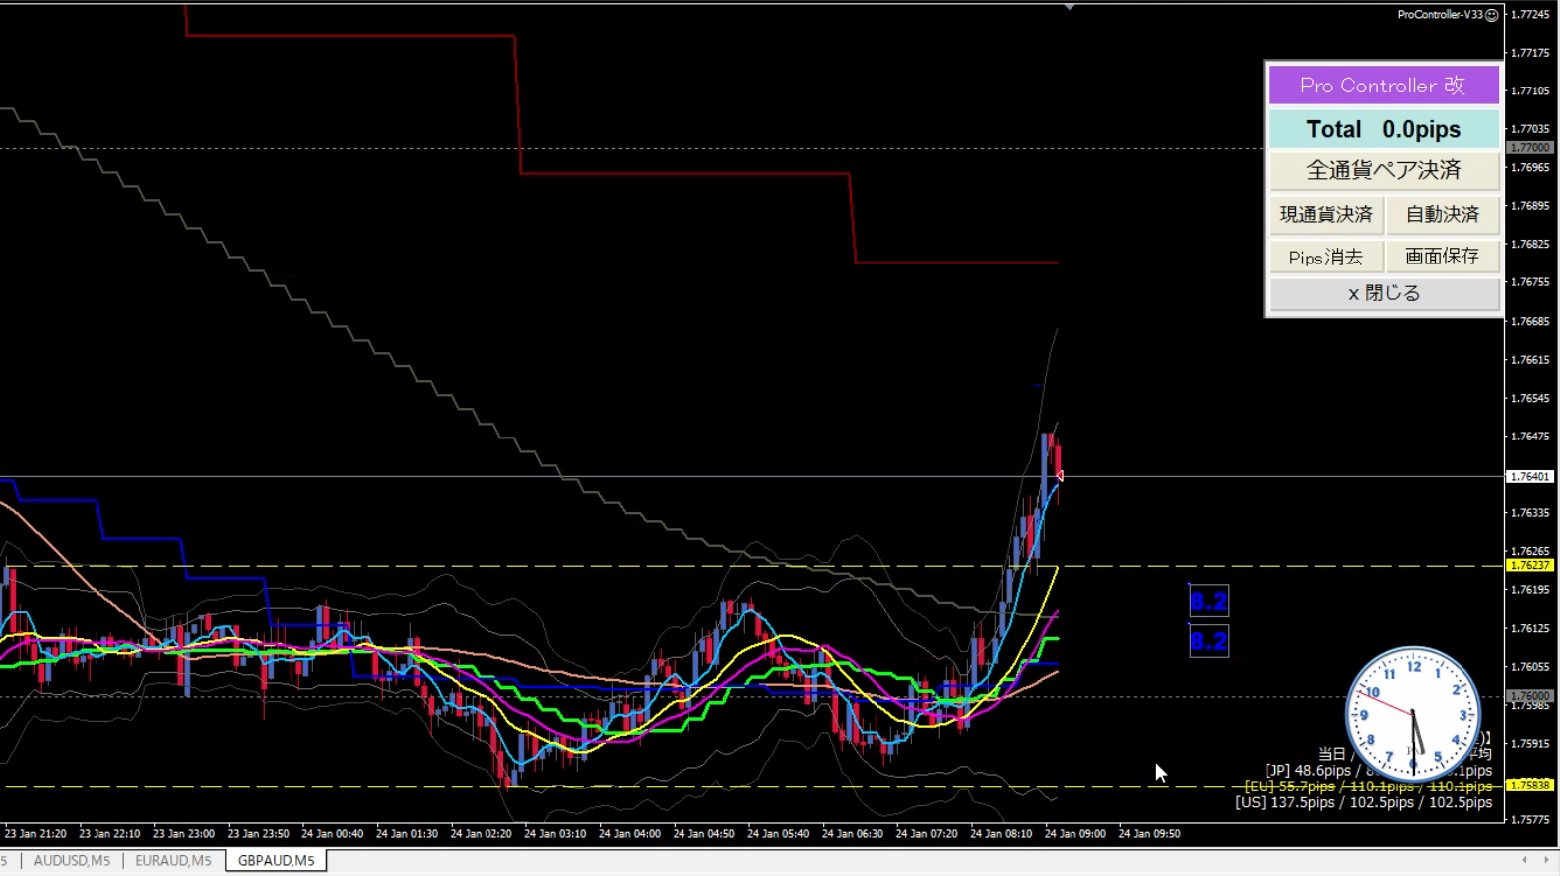1560x876 pixels.
Task: Switch to the EURAUD,M5 chart tab
Action: 173,861
